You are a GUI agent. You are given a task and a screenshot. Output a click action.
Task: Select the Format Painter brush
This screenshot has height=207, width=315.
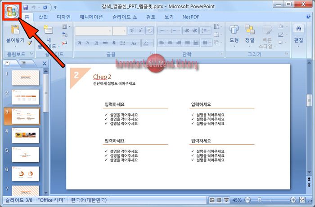[30, 43]
